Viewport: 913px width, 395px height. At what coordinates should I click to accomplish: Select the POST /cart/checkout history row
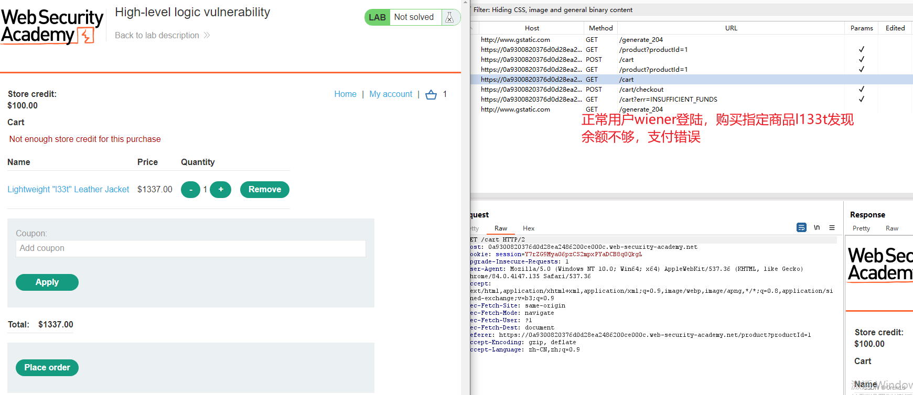click(x=692, y=90)
